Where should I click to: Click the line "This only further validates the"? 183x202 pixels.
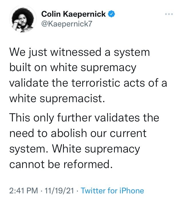click(84, 118)
